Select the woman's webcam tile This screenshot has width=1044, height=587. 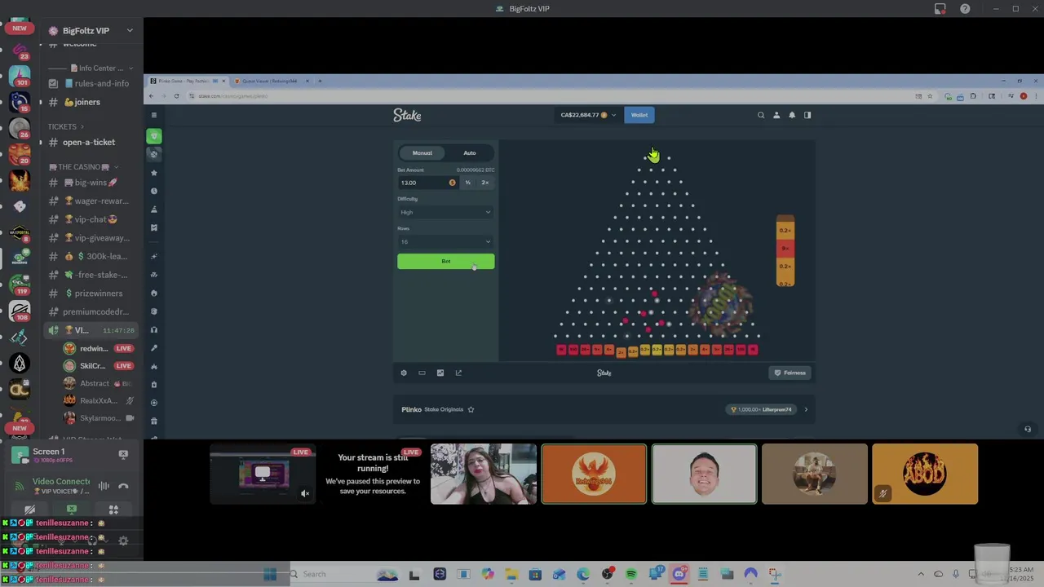[484, 474]
